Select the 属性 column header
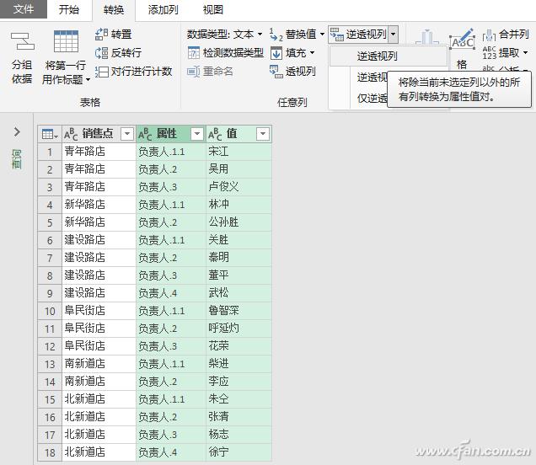Screen dimensions: 536x465 point(171,134)
